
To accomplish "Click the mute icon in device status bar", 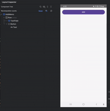I will pyautogui.click(x=94, y=6).
